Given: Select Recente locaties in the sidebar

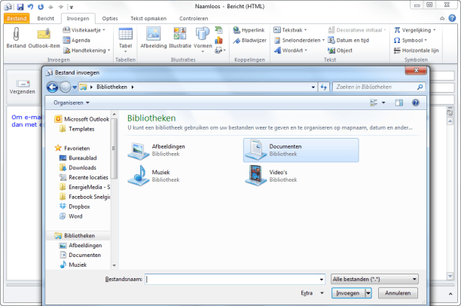Looking at the screenshot, I should [84, 177].
